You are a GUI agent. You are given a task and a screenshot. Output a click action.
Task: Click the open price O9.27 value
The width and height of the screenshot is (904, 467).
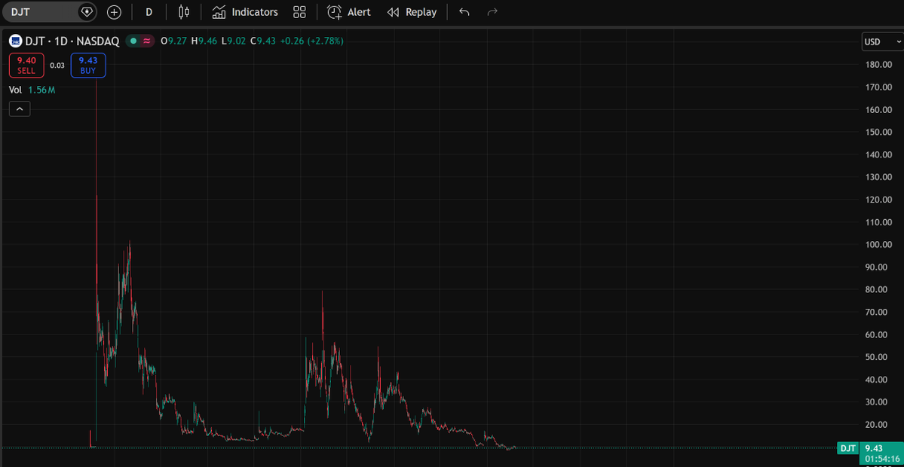click(175, 41)
